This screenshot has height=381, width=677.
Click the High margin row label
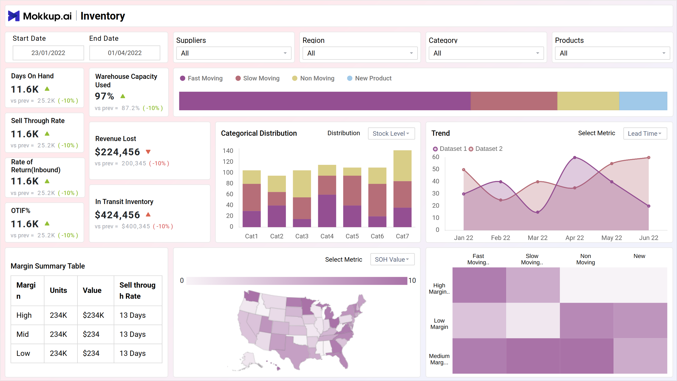click(x=24, y=315)
